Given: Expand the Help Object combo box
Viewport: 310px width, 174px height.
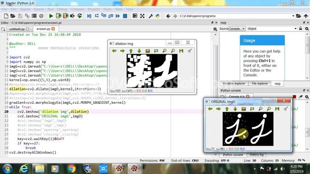Looking at the screenshot, I should click(x=295, y=29).
